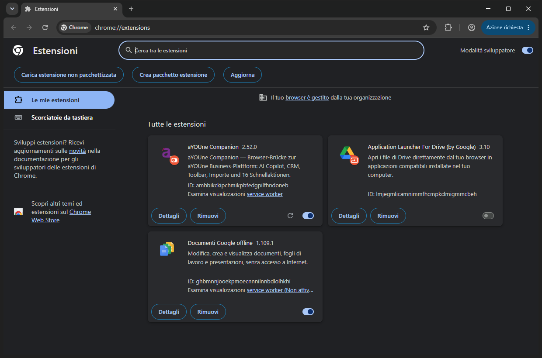Viewport: 542px width, 358px height.
Task: Click the puzzle favicon on Estensioni tab
Action: (x=28, y=9)
